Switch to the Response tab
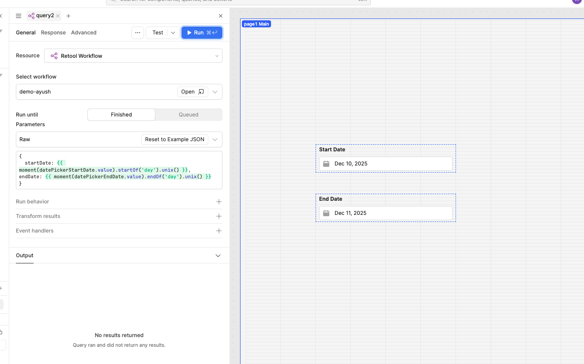Screen dimensions: 584x364 pos(53,33)
